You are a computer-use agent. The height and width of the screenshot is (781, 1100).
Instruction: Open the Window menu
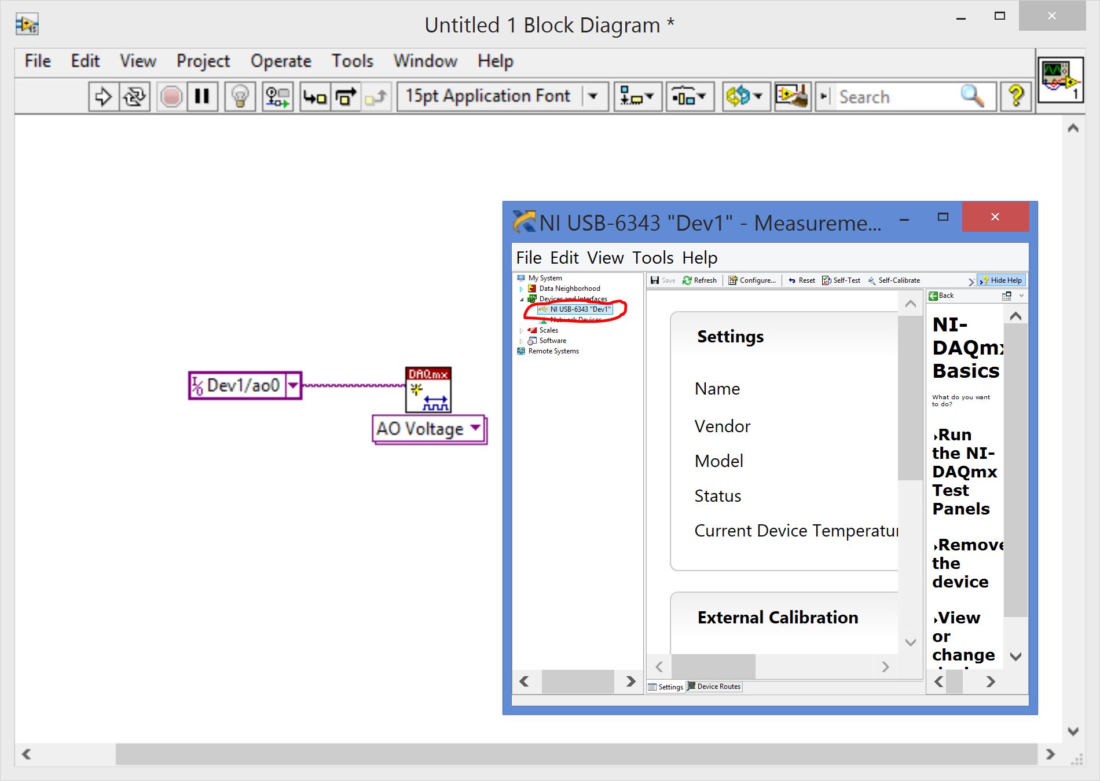pyautogui.click(x=425, y=61)
